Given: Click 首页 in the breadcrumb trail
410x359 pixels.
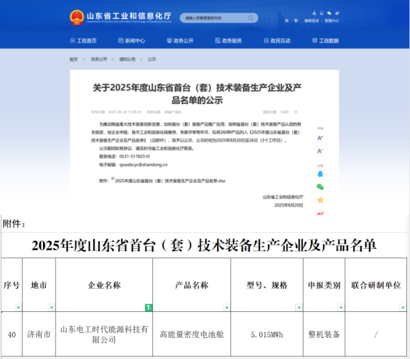Looking at the screenshot, I should (x=73, y=59).
